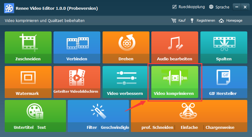
Task: Select the Zuschneiden label
Action: [x=28, y=59]
